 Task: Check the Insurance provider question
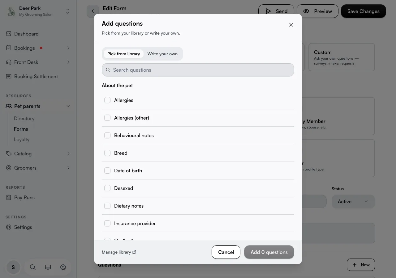(107, 223)
